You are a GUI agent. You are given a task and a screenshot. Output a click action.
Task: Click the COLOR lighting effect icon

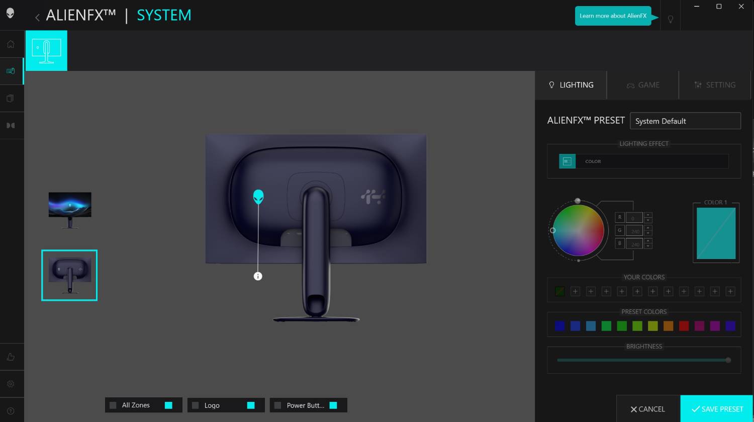point(568,161)
